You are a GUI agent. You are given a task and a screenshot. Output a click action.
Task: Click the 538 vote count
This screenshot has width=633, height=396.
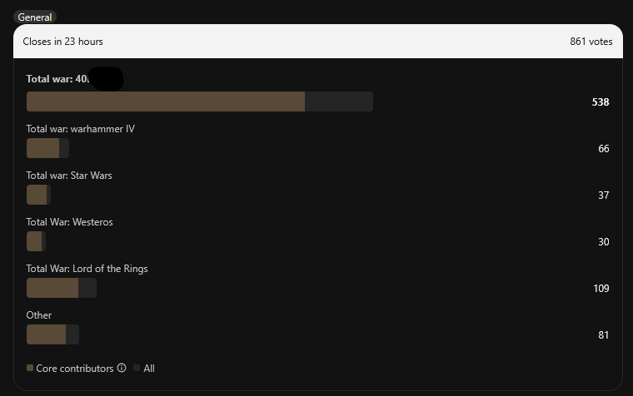[601, 102]
